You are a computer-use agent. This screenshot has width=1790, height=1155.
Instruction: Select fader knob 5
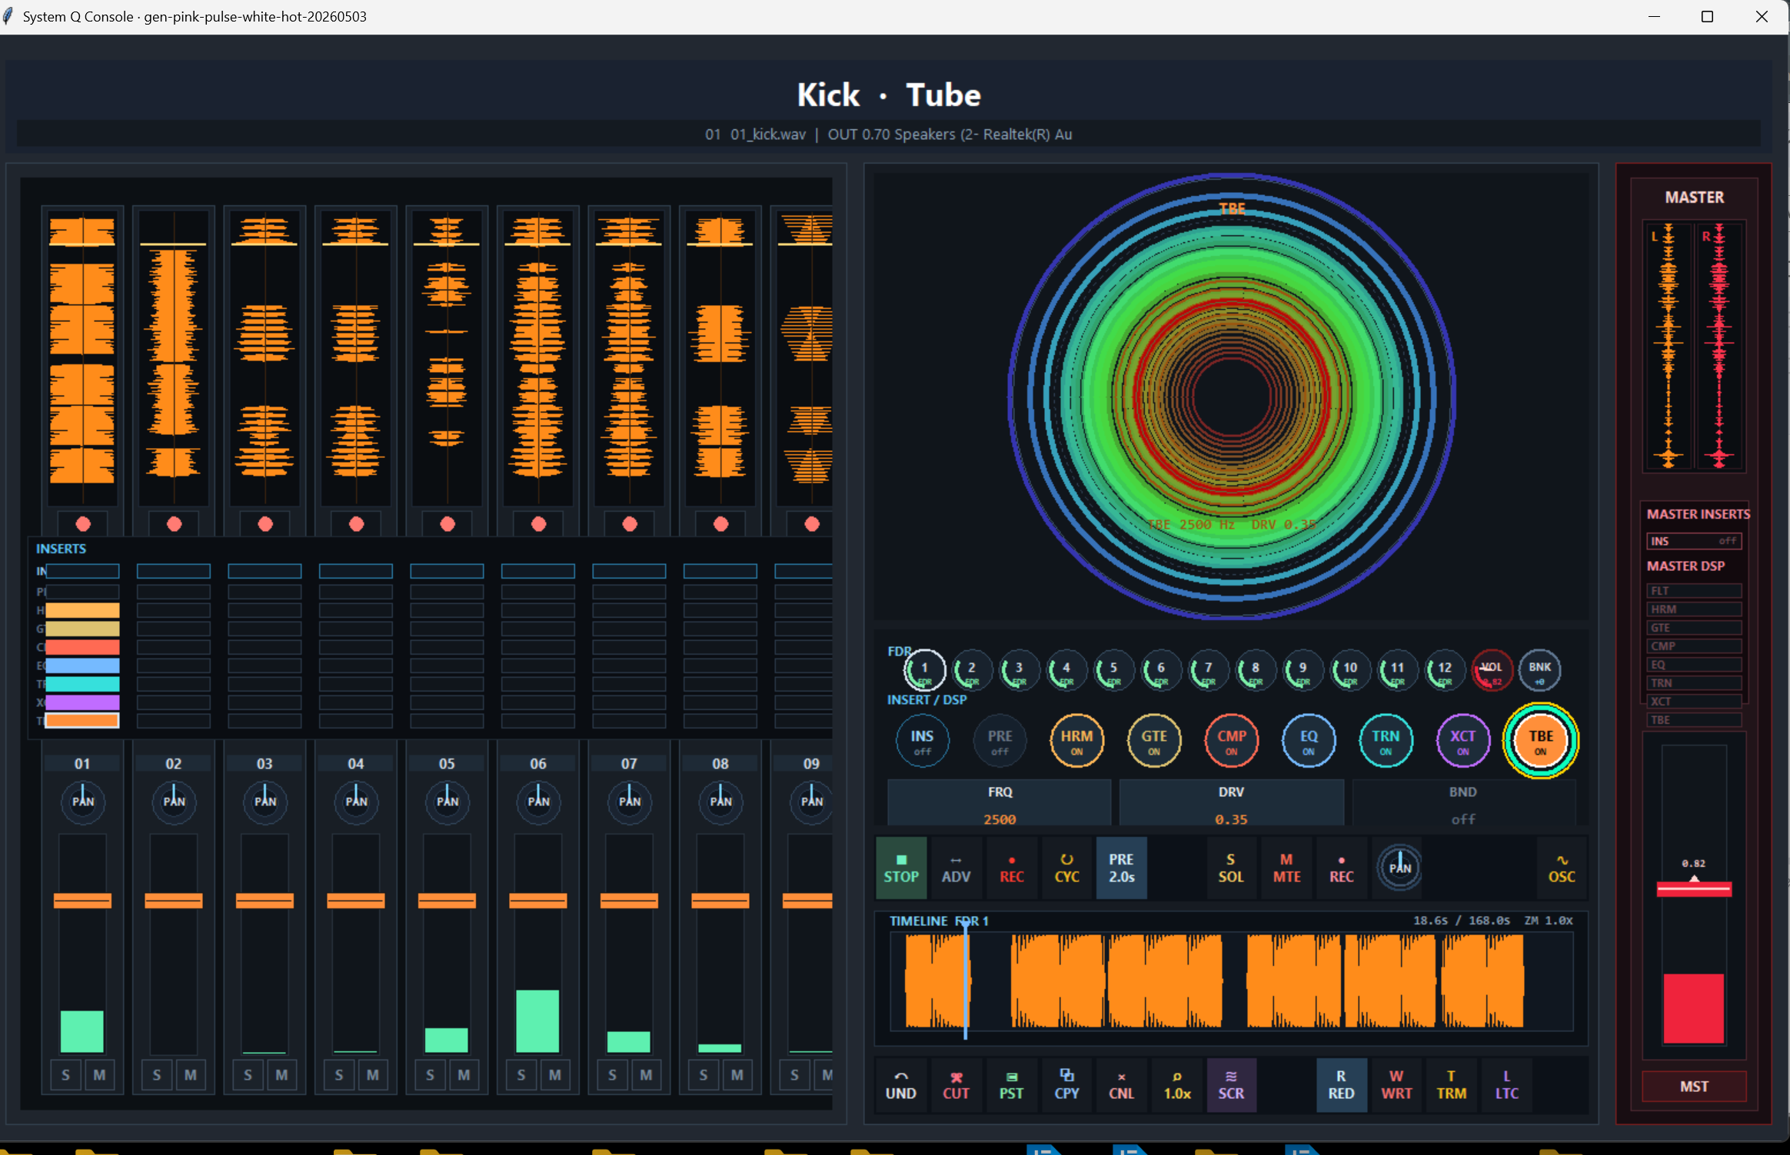[x=1113, y=670]
